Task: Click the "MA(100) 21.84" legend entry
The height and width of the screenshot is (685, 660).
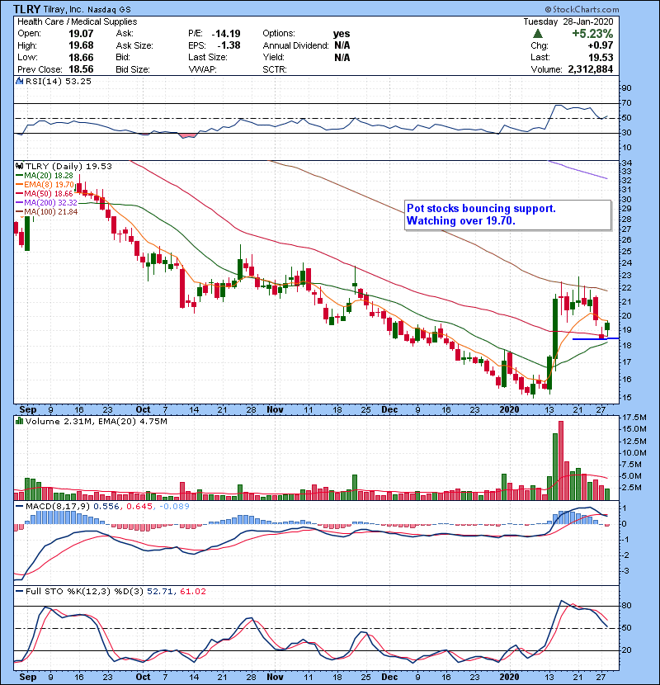Action: pos(50,212)
